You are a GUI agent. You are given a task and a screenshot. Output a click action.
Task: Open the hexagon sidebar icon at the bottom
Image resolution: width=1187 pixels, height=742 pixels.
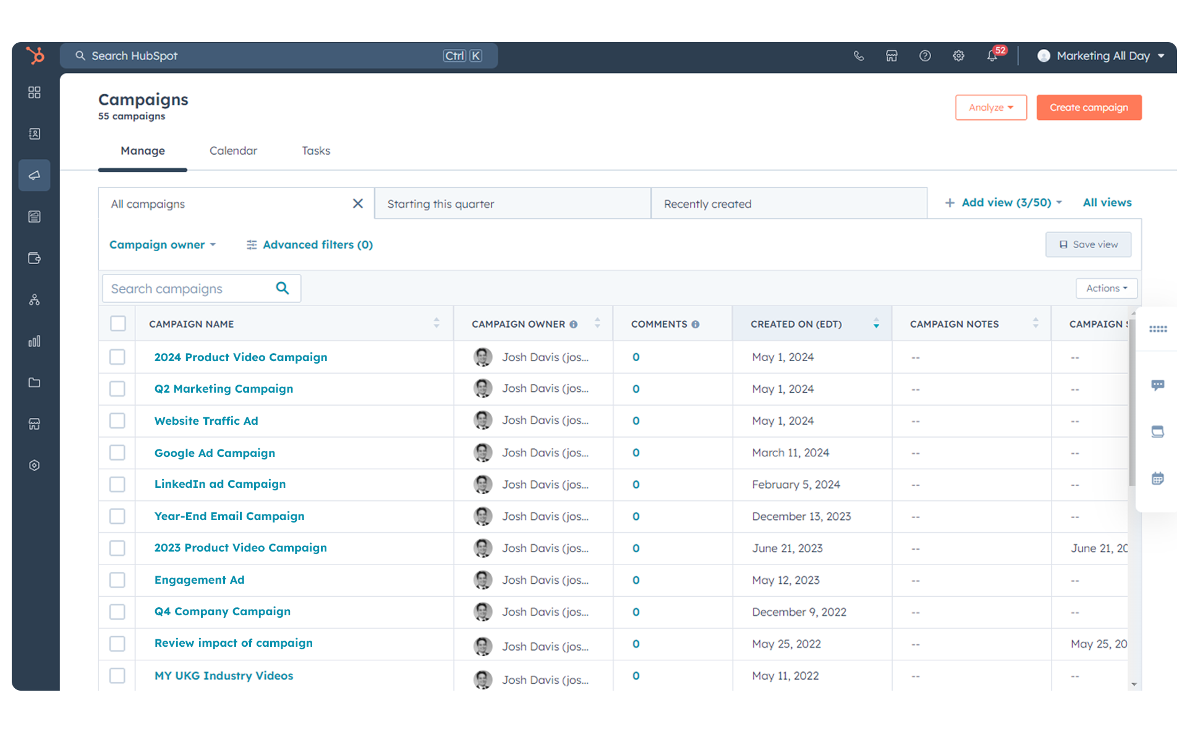(x=35, y=465)
